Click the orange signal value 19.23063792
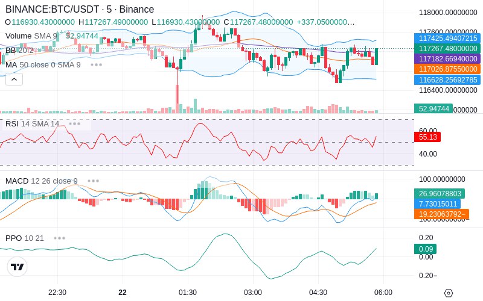 [x=442, y=214]
